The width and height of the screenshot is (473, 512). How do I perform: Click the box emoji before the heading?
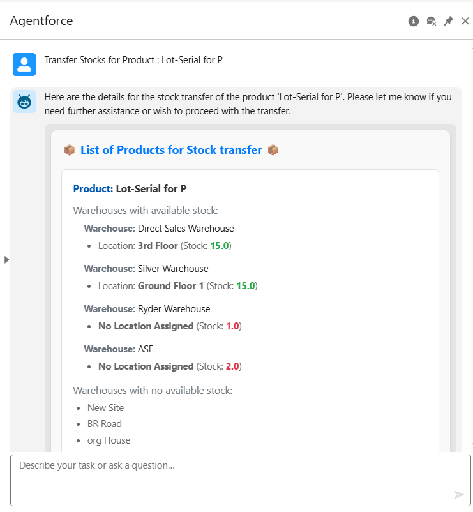pyautogui.click(x=70, y=150)
